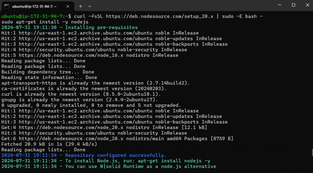Click Hit:5 security.ubuntu.com noble-security line
Screen dimensions: 313x173
[x=94, y=133]
